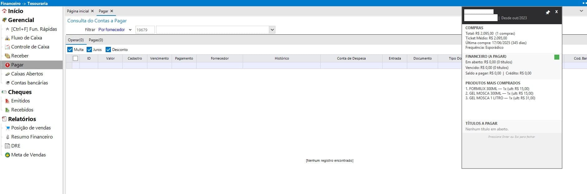Click the GEL MOSCA 1 LITRO product line
This screenshot has height=194, width=587.
tap(500, 98)
